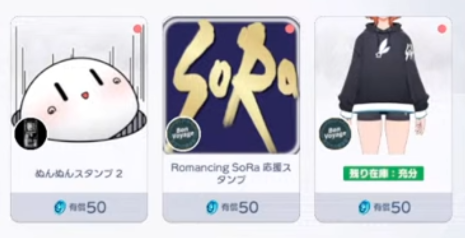Screen dimensions: 465x238
Task: Select the Romancing SoRa 応援スタンプ title
Action: [231, 174]
